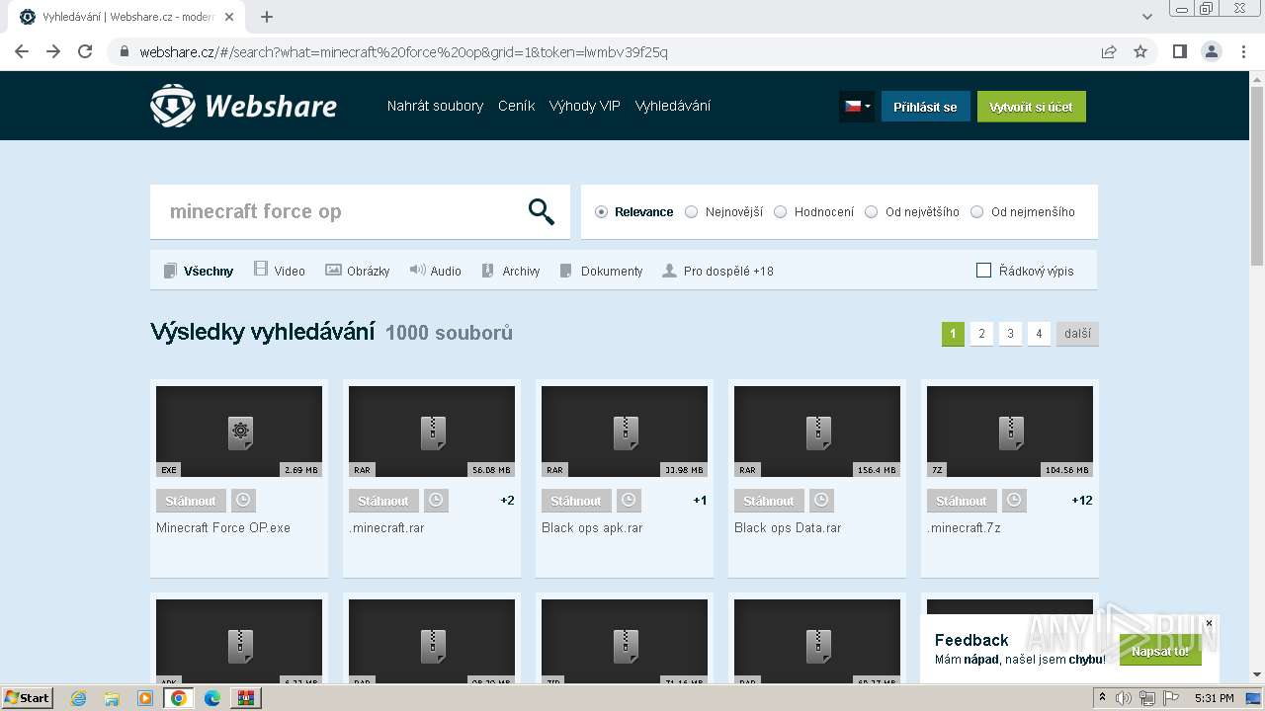Click the magnifier search icon
Image resolution: width=1265 pixels, height=711 pixels.
tap(542, 211)
